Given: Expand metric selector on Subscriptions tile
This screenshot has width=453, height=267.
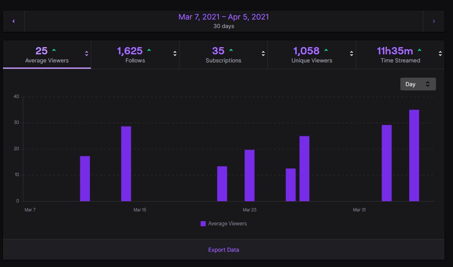Looking at the screenshot, I should coord(263,54).
